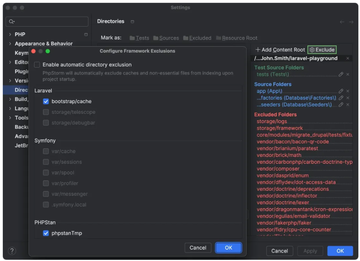The height and width of the screenshot is (261, 360).
Task: Click the plus Add Content Root icon
Action: point(258,50)
